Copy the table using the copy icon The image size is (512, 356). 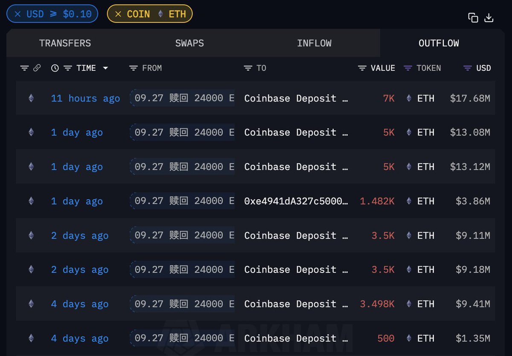(x=473, y=17)
